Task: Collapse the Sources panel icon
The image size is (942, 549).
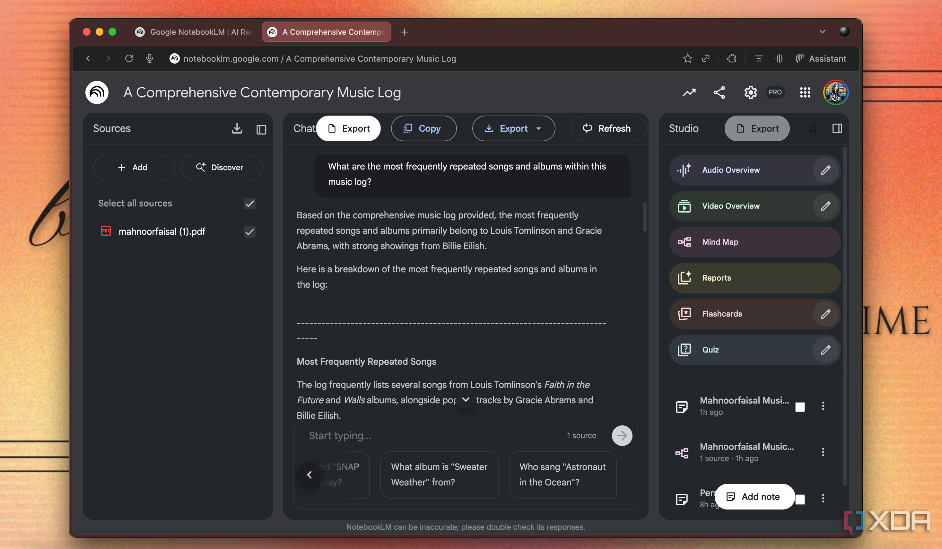Action: coord(261,129)
